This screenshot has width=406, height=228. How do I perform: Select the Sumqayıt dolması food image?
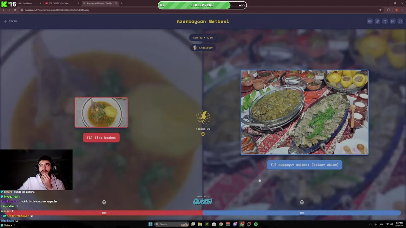tap(304, 112)
